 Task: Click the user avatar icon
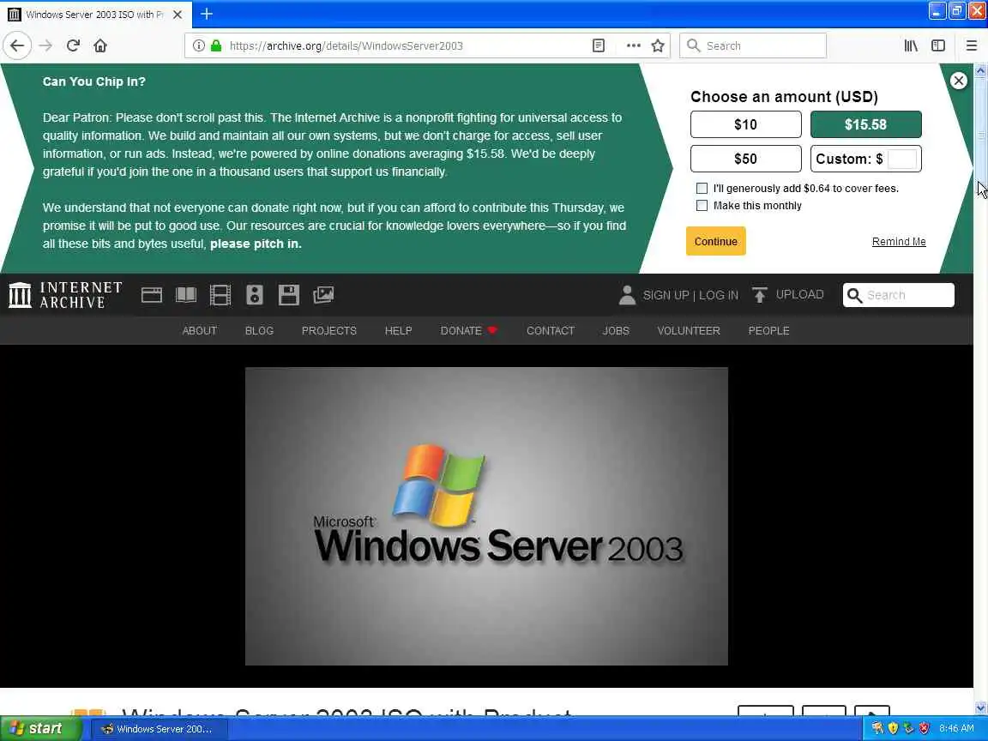click(627, 295)
